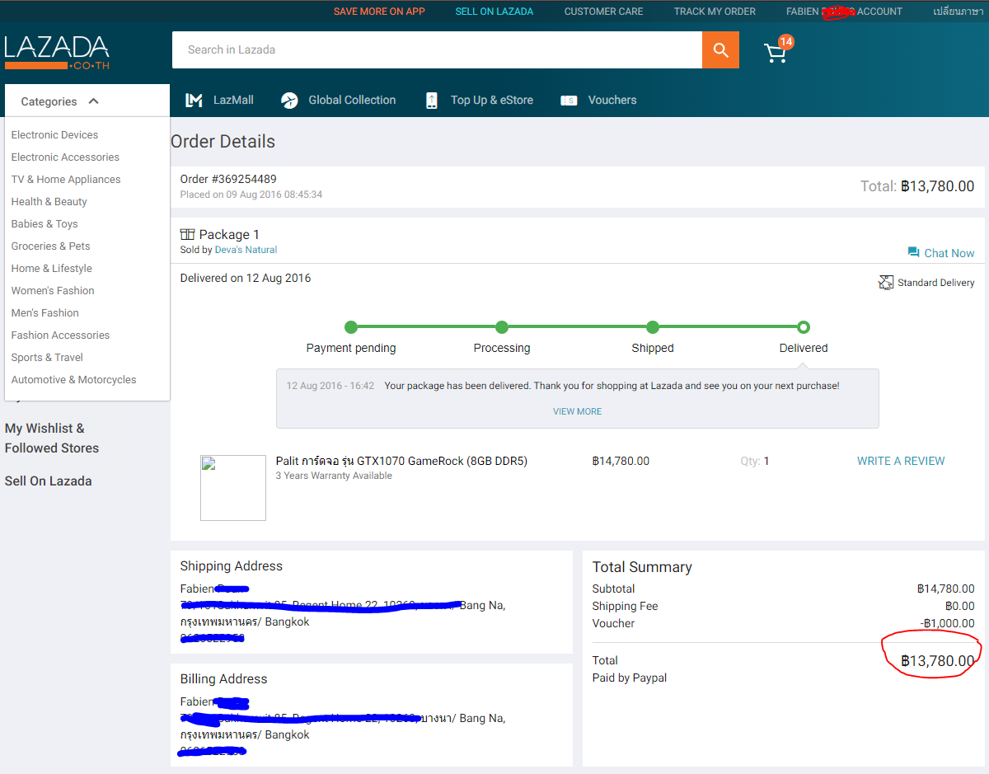Open Sports & Travel category
989x774 pixels.
(x=47, y=358)
